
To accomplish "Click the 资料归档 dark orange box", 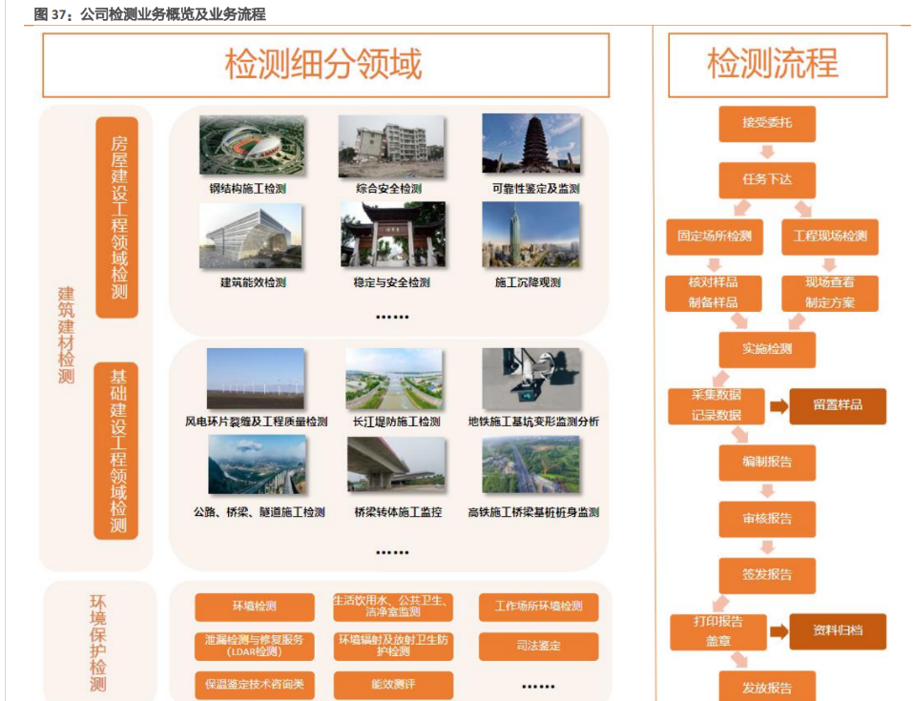I will [x=838, y=631].
